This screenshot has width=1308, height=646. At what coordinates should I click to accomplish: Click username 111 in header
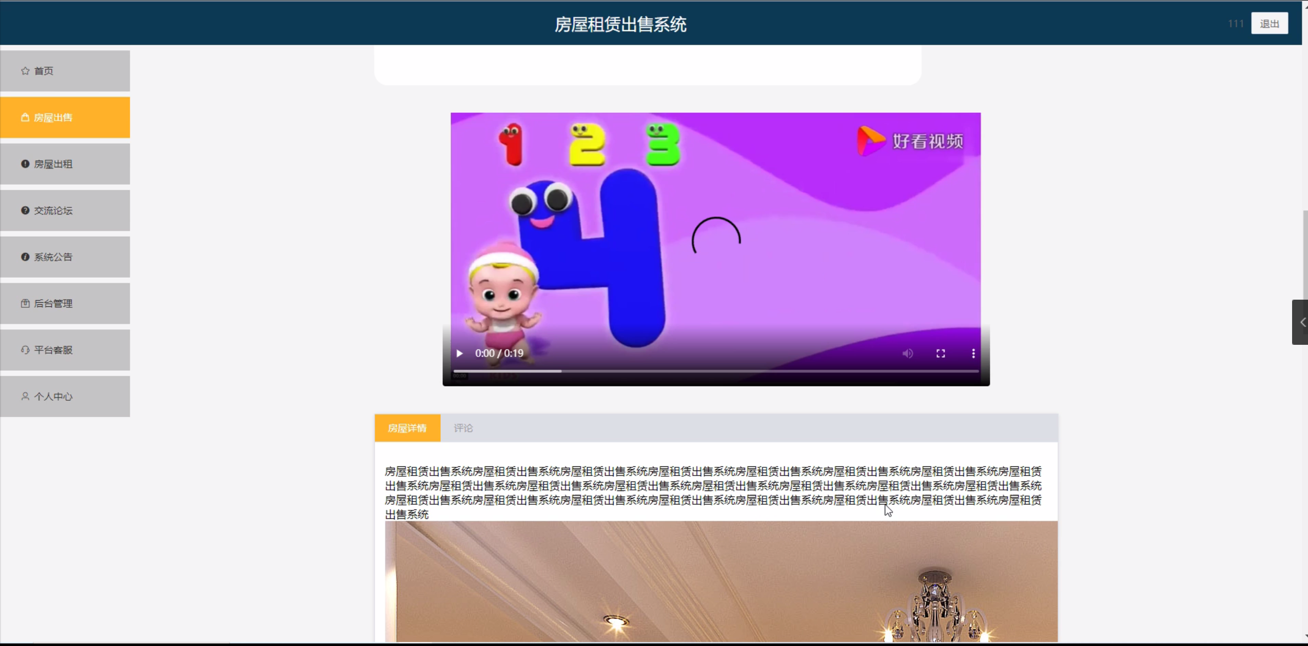click(1235, 24)
